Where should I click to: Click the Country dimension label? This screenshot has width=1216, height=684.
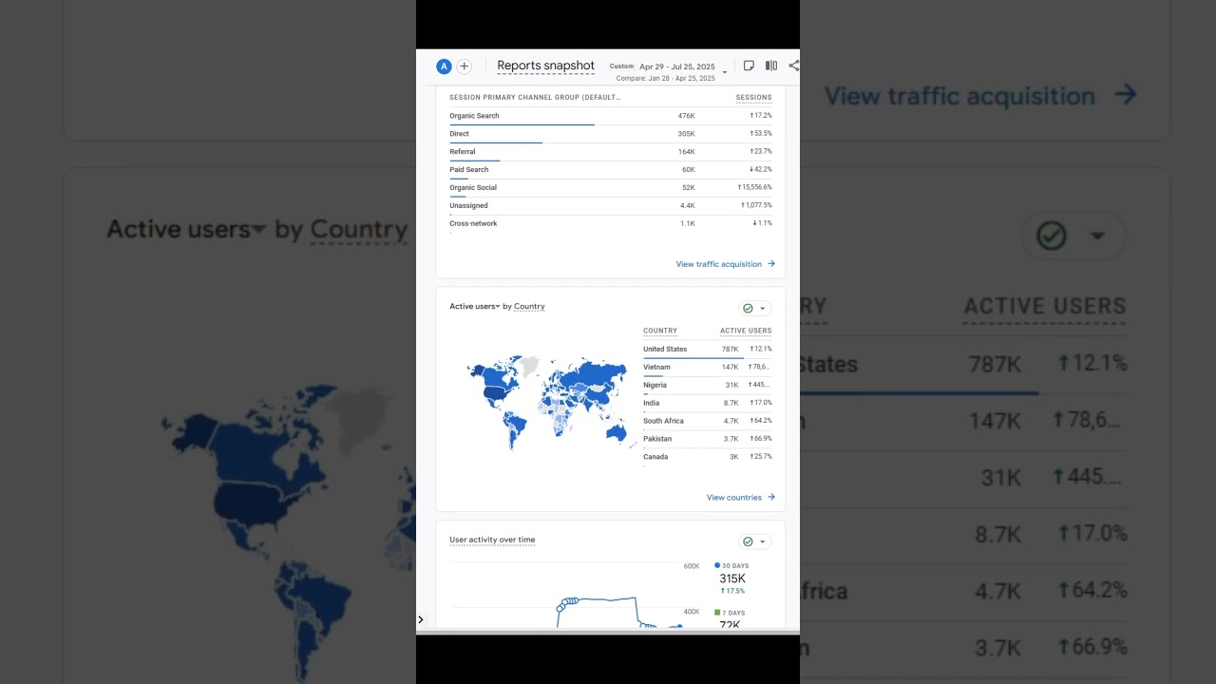click(x=529, y=307)
